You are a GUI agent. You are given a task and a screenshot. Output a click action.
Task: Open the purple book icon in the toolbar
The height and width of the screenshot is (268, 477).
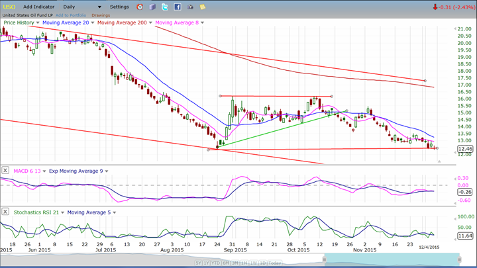coord(152,7)
